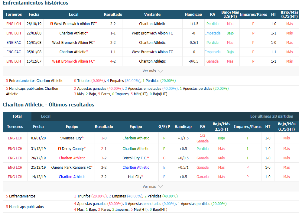Click the G/E/P column header
The width and height of the screenshot is (302, 215).
(164, 127)
